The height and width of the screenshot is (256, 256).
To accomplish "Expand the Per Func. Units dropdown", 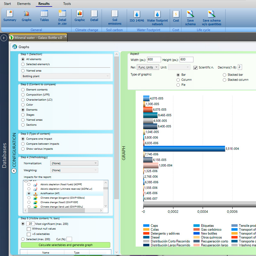I will pyautogui.click(x=148, y=67).
